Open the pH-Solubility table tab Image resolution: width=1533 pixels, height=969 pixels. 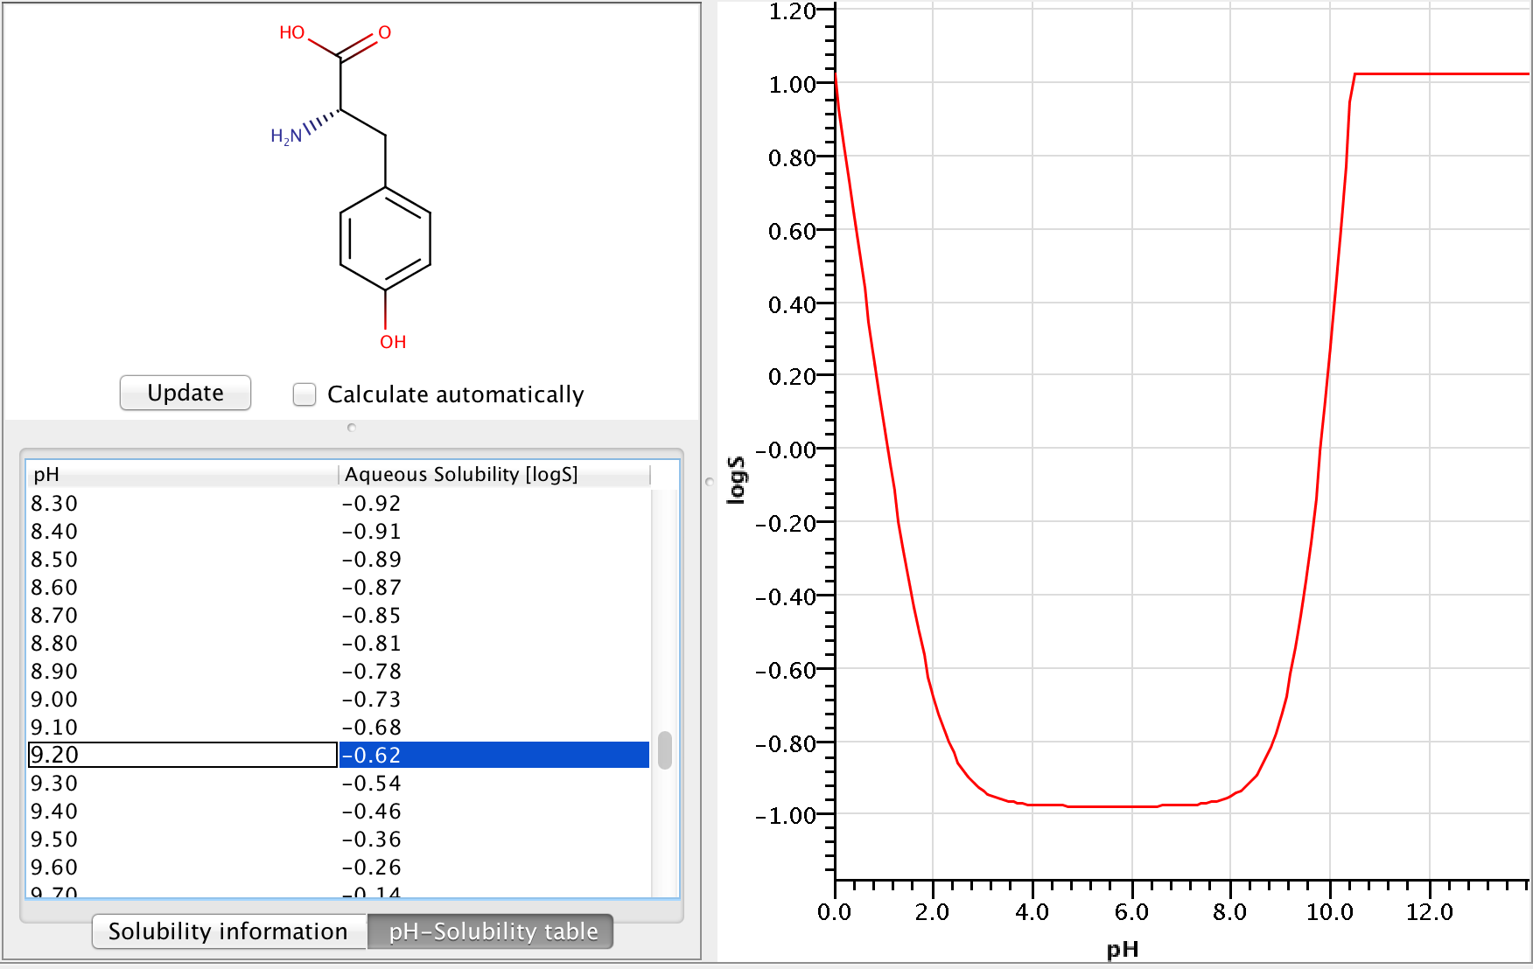493,931
